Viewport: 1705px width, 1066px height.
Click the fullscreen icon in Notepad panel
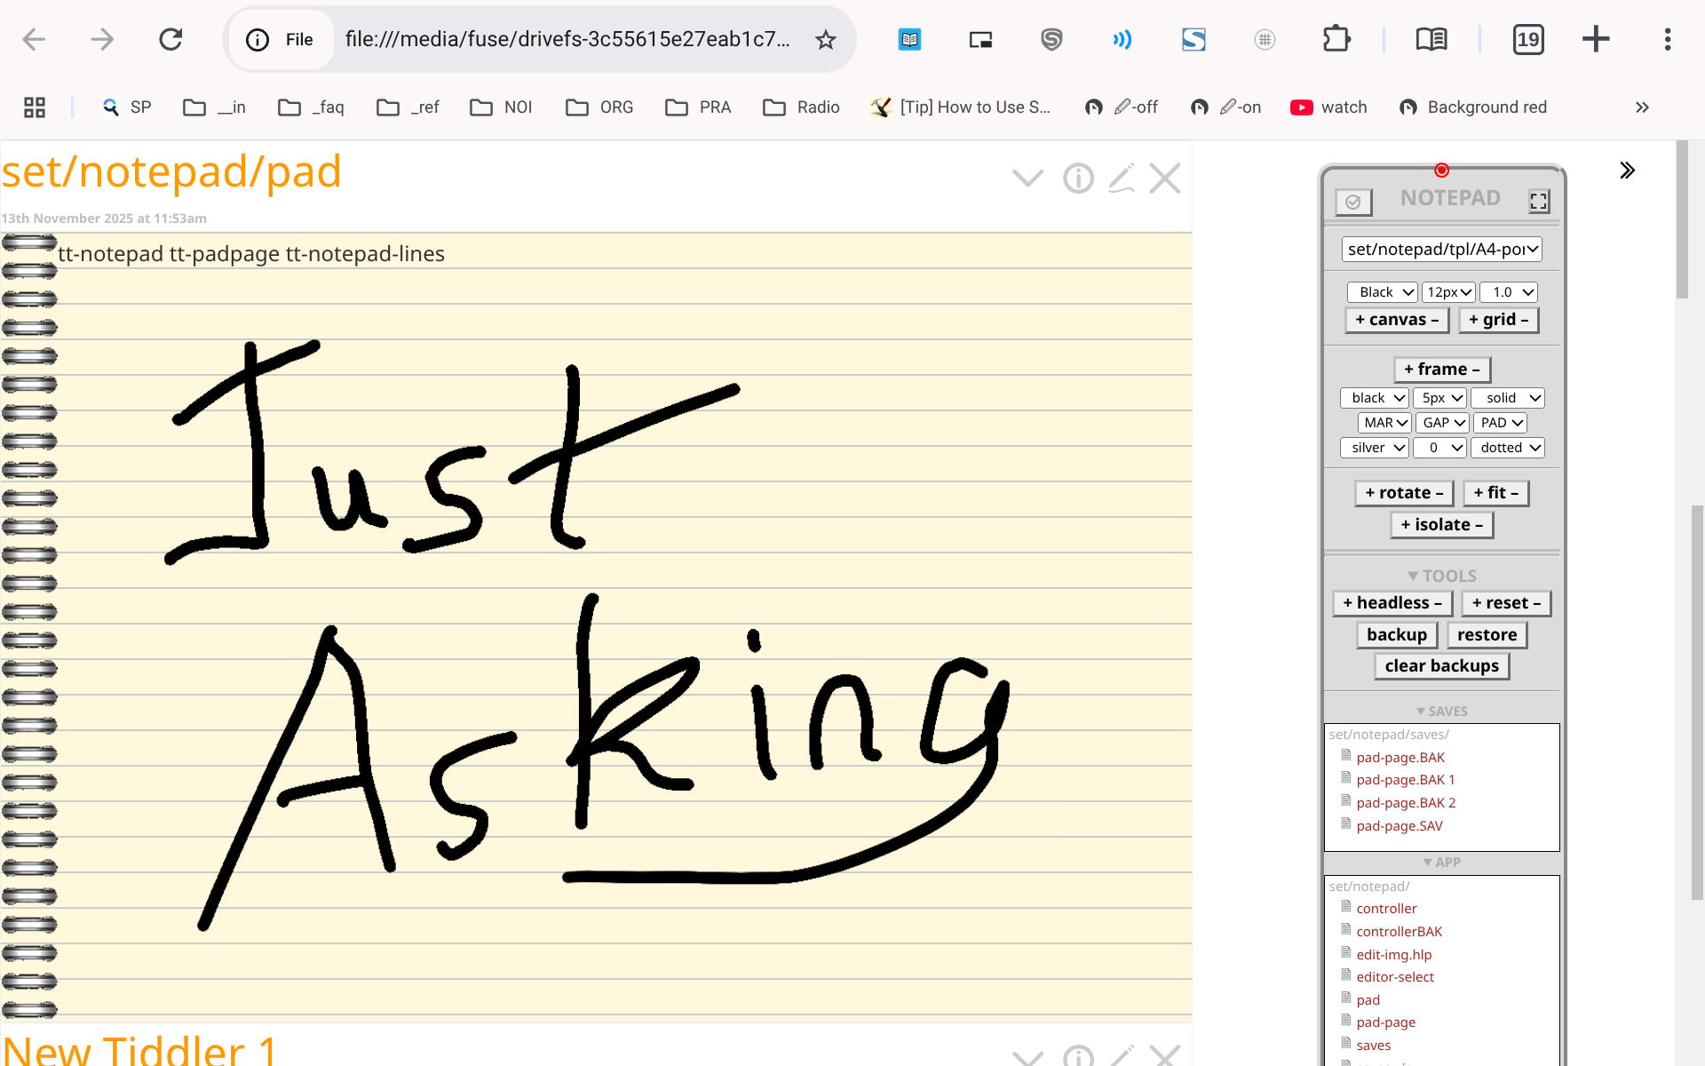click(x=1538, y=202)
